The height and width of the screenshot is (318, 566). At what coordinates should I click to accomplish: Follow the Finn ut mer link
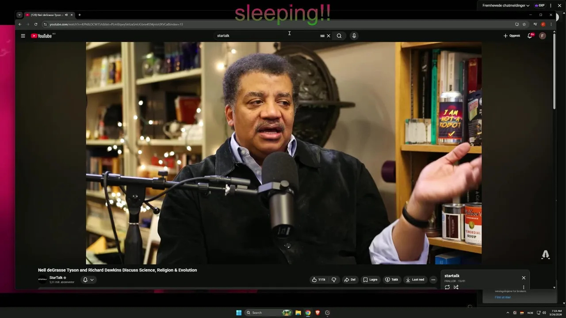(x=503, y=297)
